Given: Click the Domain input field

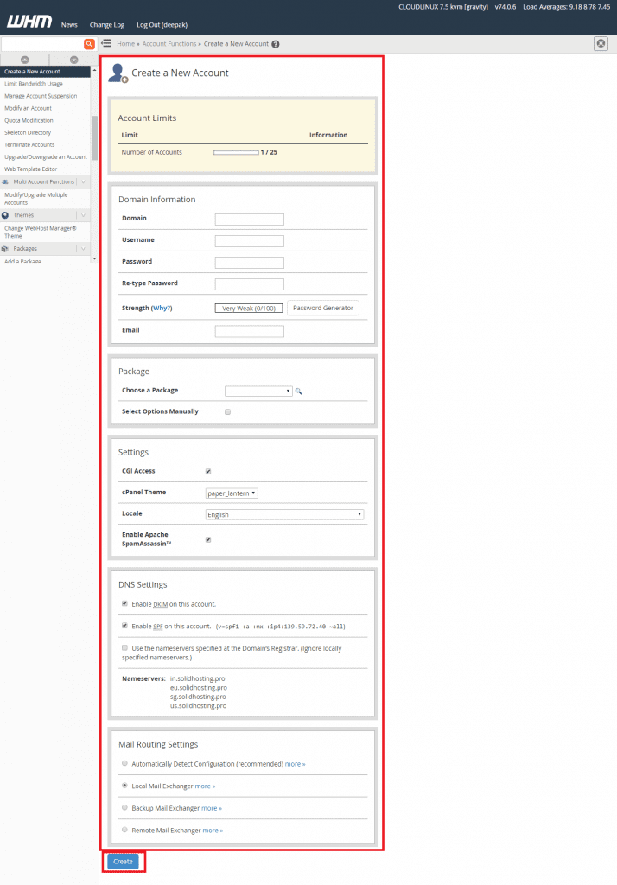Looking at the screenshot, I should [249, 220].
